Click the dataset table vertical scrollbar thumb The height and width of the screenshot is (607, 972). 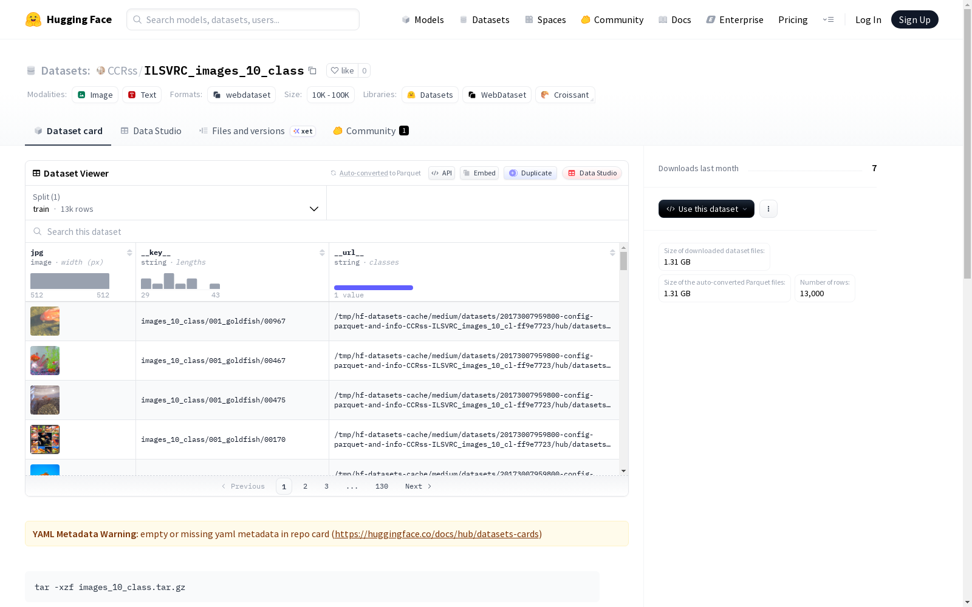(x=623, y=261)
